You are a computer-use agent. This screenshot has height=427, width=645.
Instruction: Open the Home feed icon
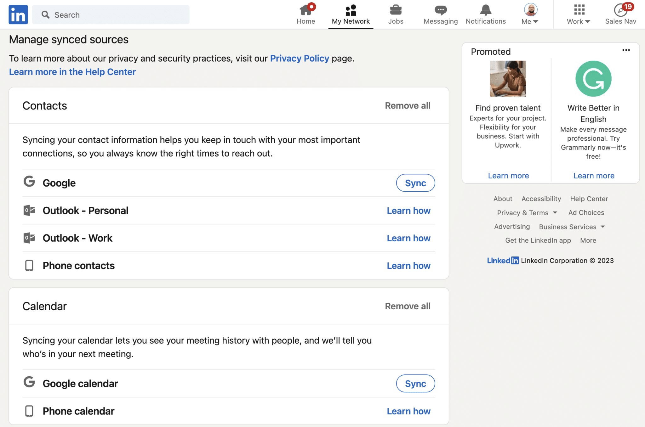tap(306, 10)
